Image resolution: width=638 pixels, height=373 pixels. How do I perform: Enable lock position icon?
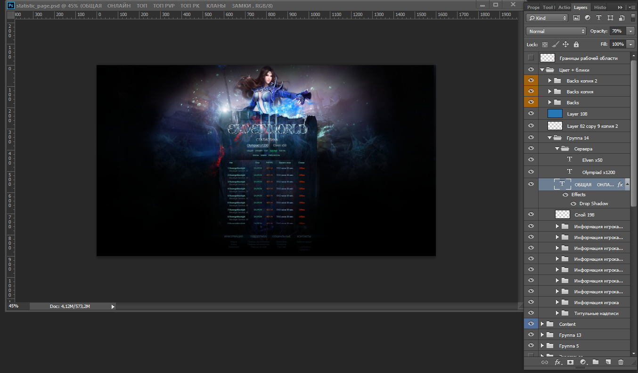(566, 44)
